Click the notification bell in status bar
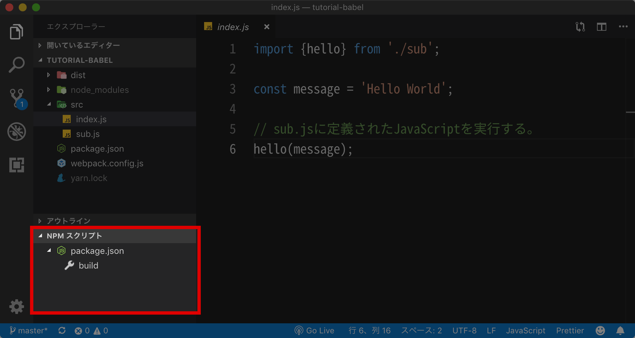The image size is (635, 338). click(x=620, y=331)
